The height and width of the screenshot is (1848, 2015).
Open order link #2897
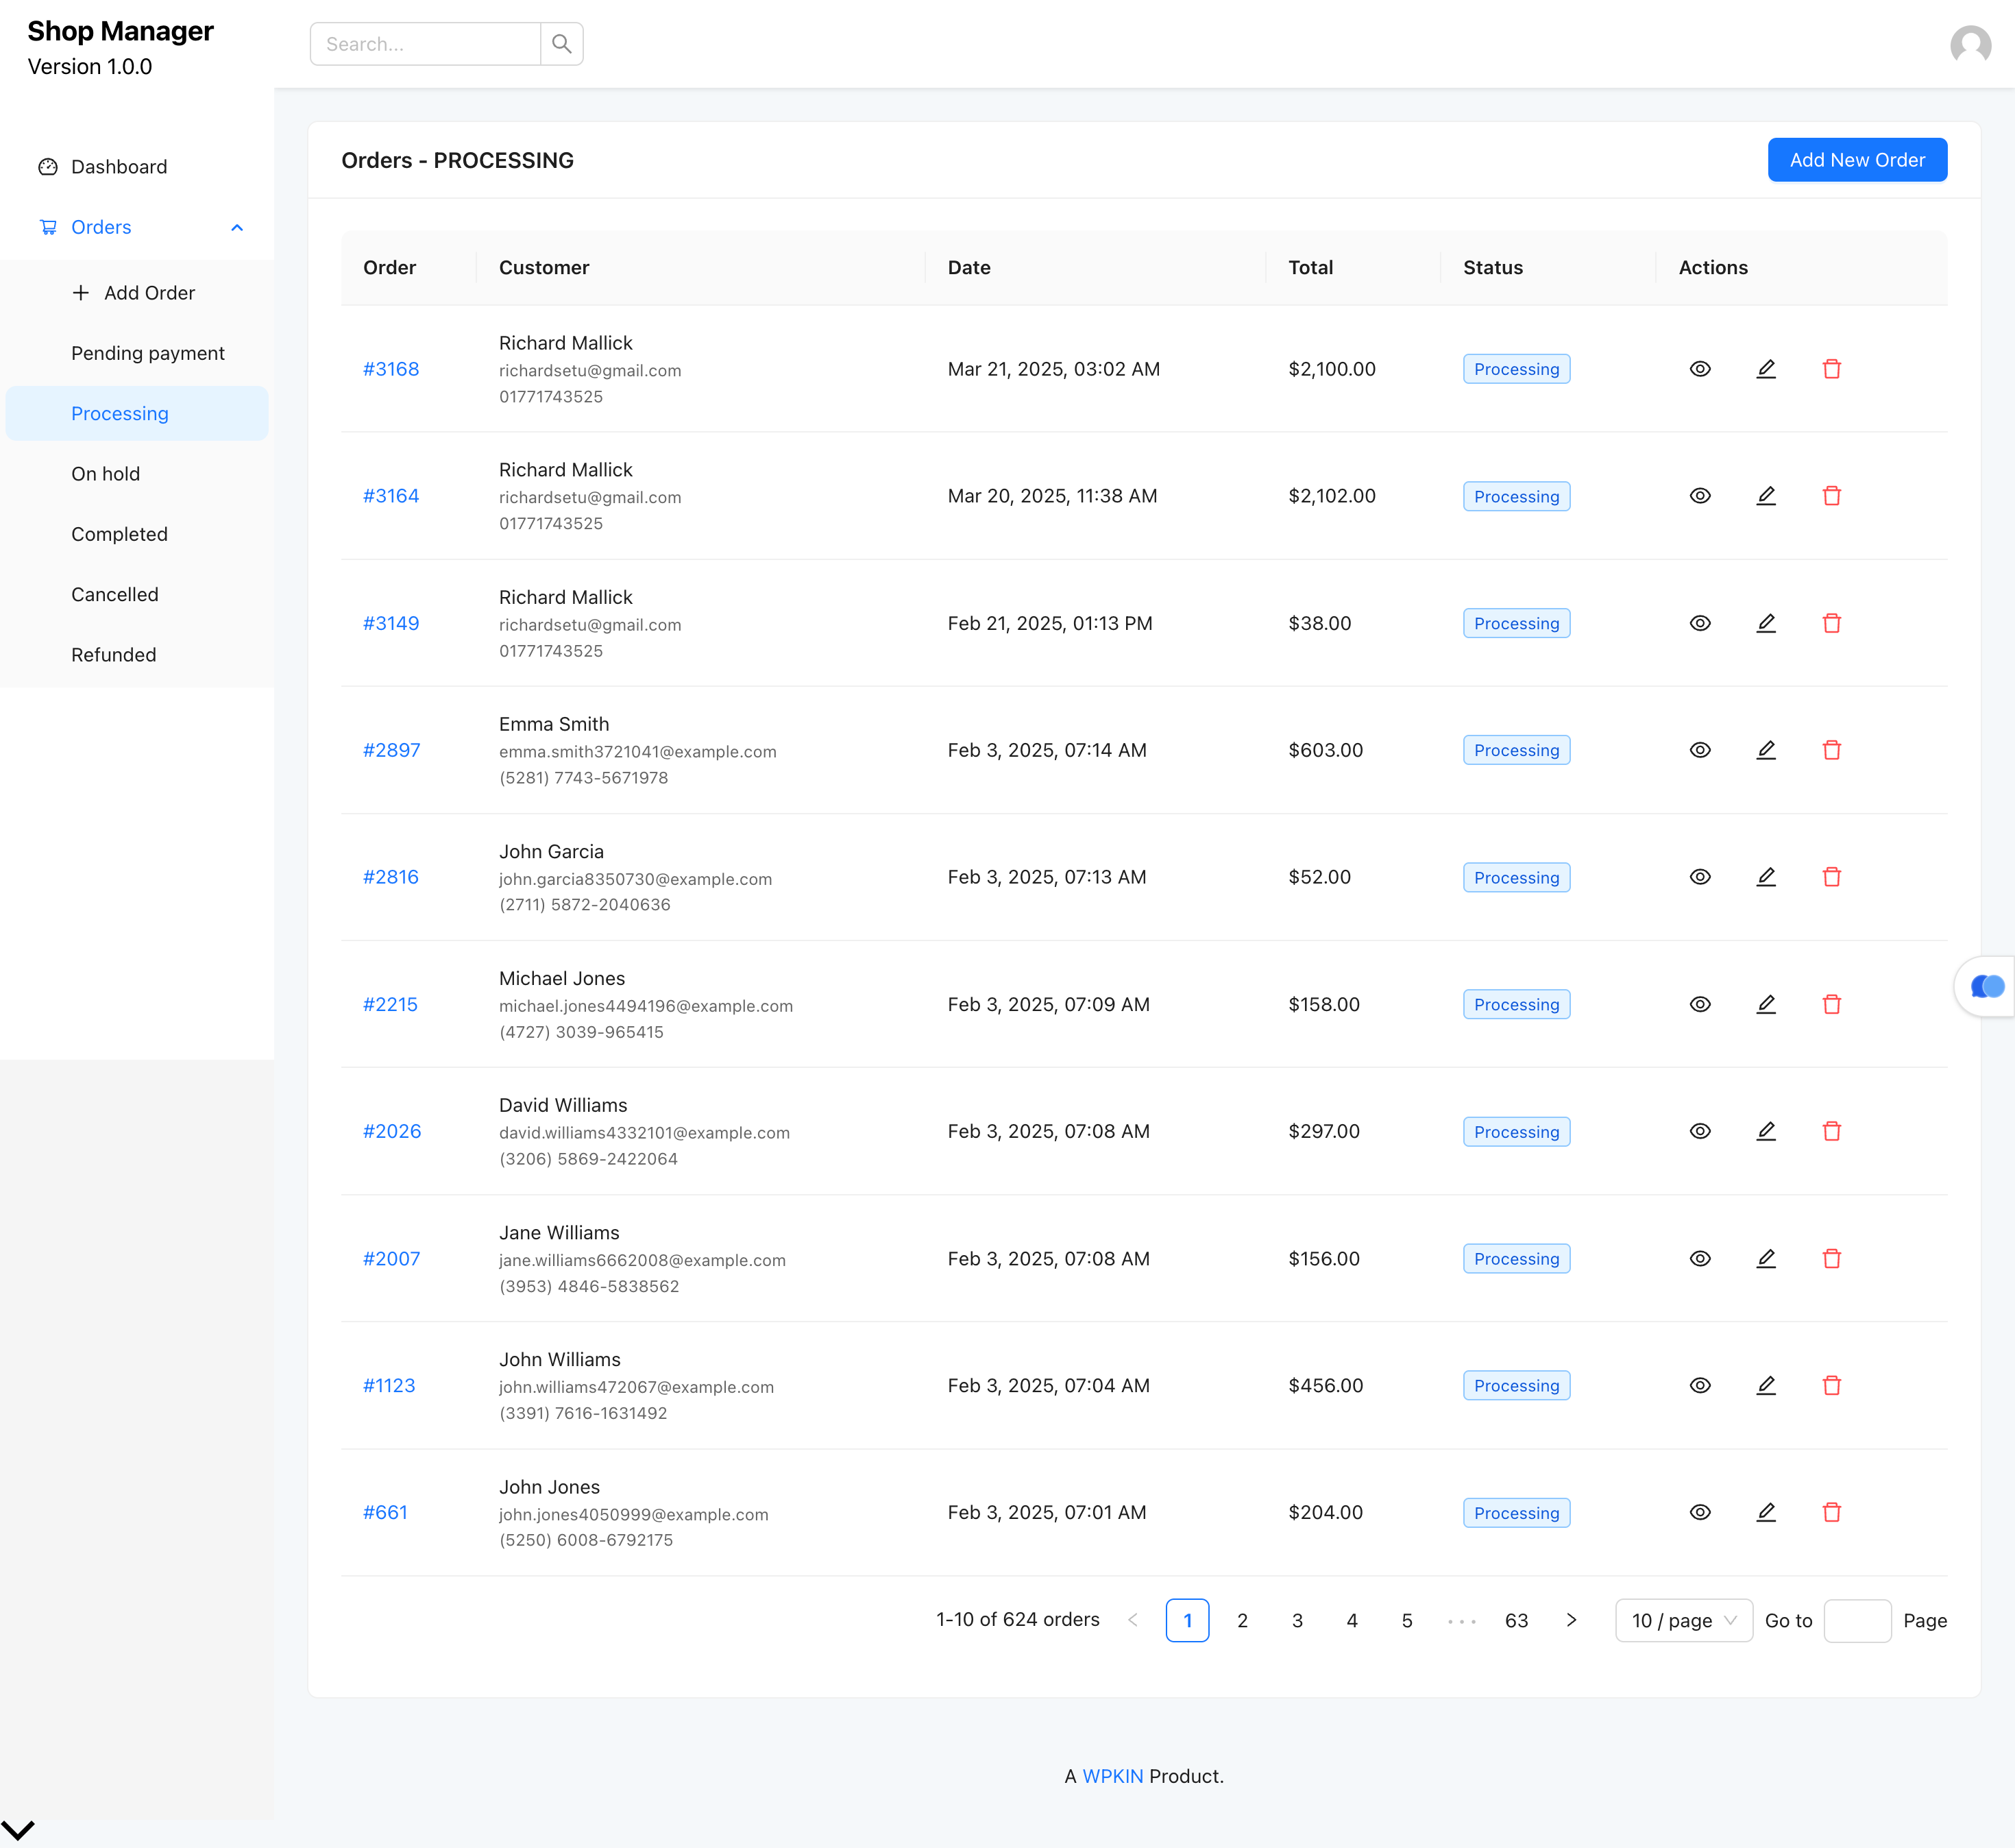tap(391, 750)
